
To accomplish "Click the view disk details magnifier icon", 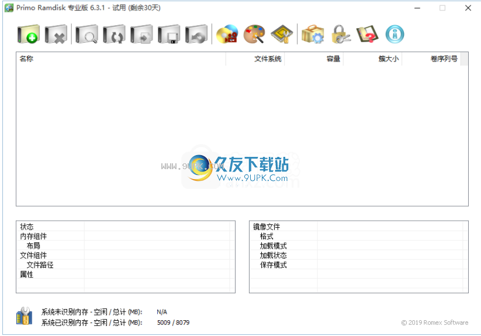I will (86, 34).
